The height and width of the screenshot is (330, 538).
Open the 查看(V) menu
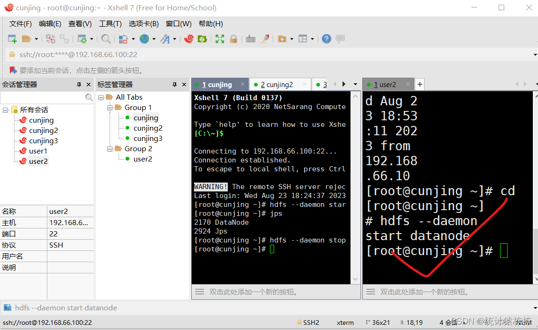click(x=80, y=24)
